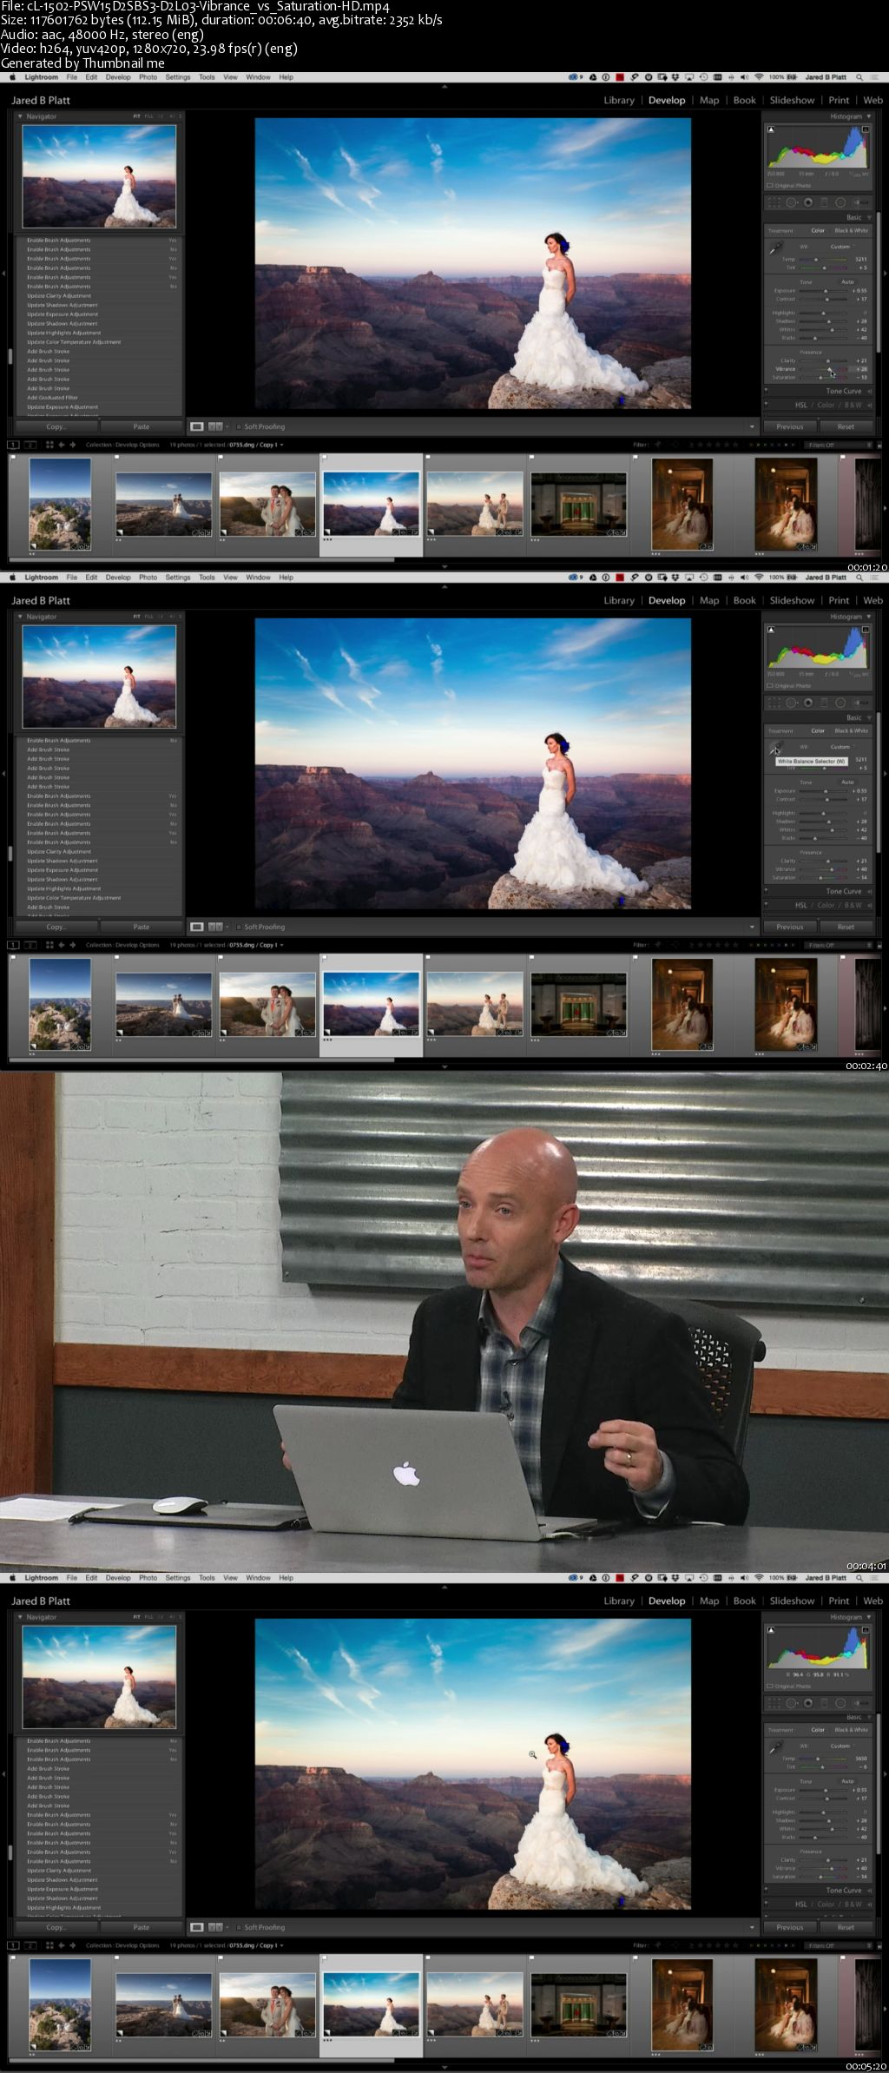
Task: Click Loupe view icon in 00:01:20 toolbar
Action: point(197,426)
